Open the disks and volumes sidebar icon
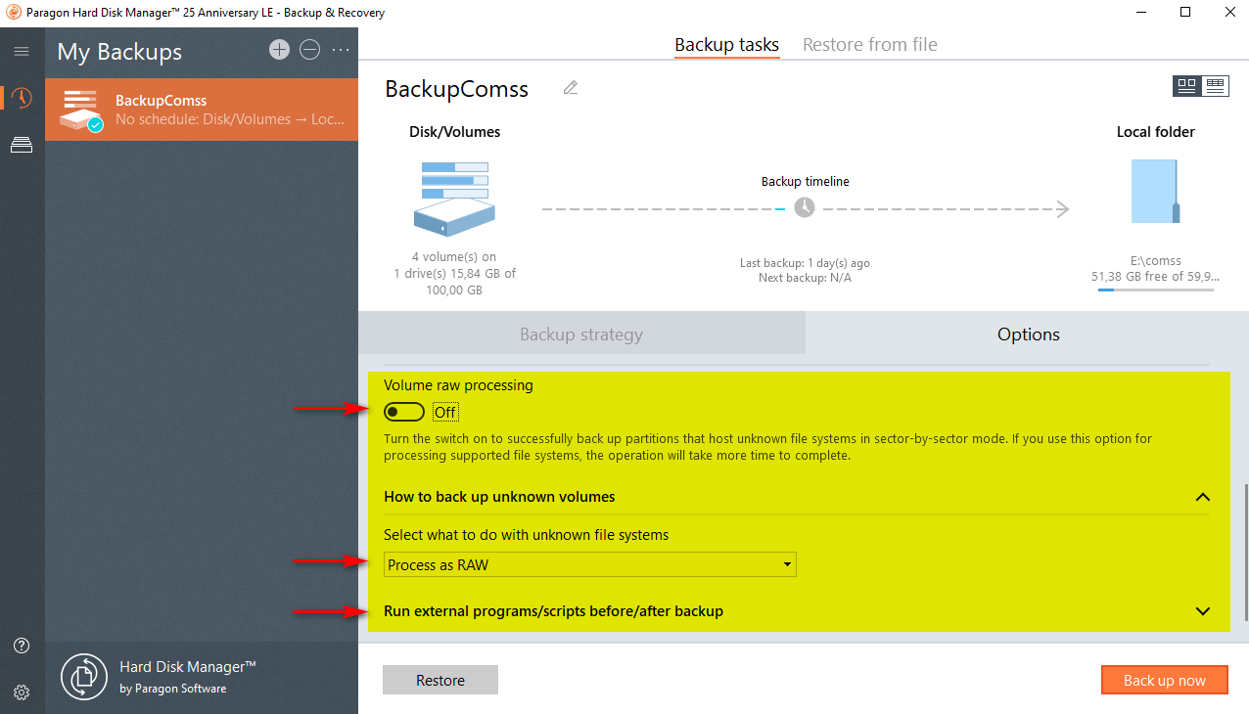 (x=22, y=146)
